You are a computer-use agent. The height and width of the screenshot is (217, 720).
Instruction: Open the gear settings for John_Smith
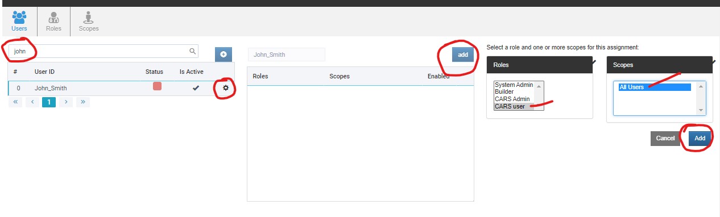point(226,88)
